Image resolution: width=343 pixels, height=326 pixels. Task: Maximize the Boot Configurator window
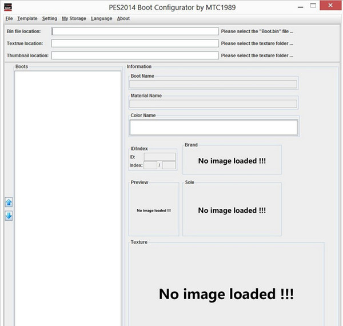(313, 6)
